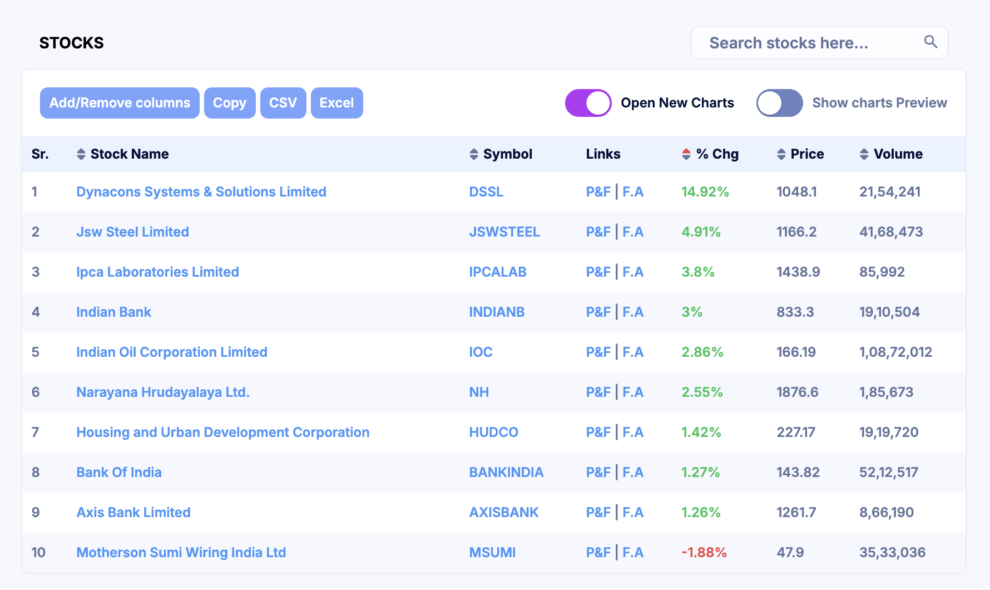Open the JSWSTEEL symbol link

(x=504, y=232)
